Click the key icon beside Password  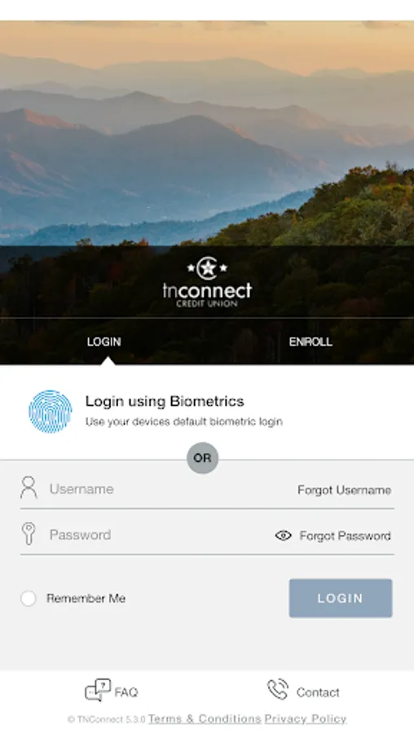(29, 533)
